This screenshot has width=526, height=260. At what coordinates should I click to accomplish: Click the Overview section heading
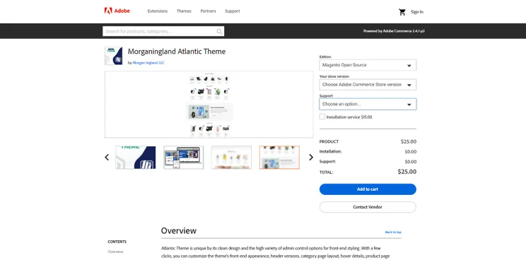(179, 231)
